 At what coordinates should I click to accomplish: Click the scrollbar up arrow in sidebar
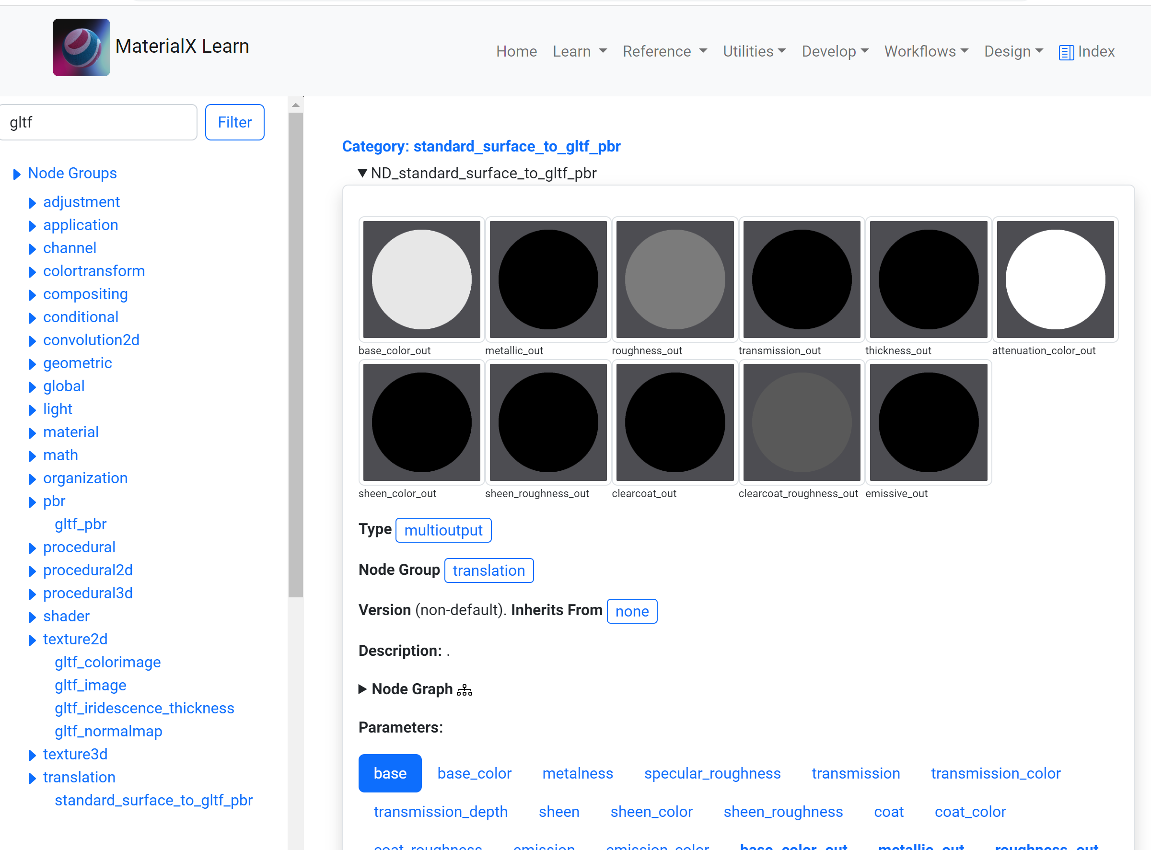pyautogui.click(x=295, y=105)
